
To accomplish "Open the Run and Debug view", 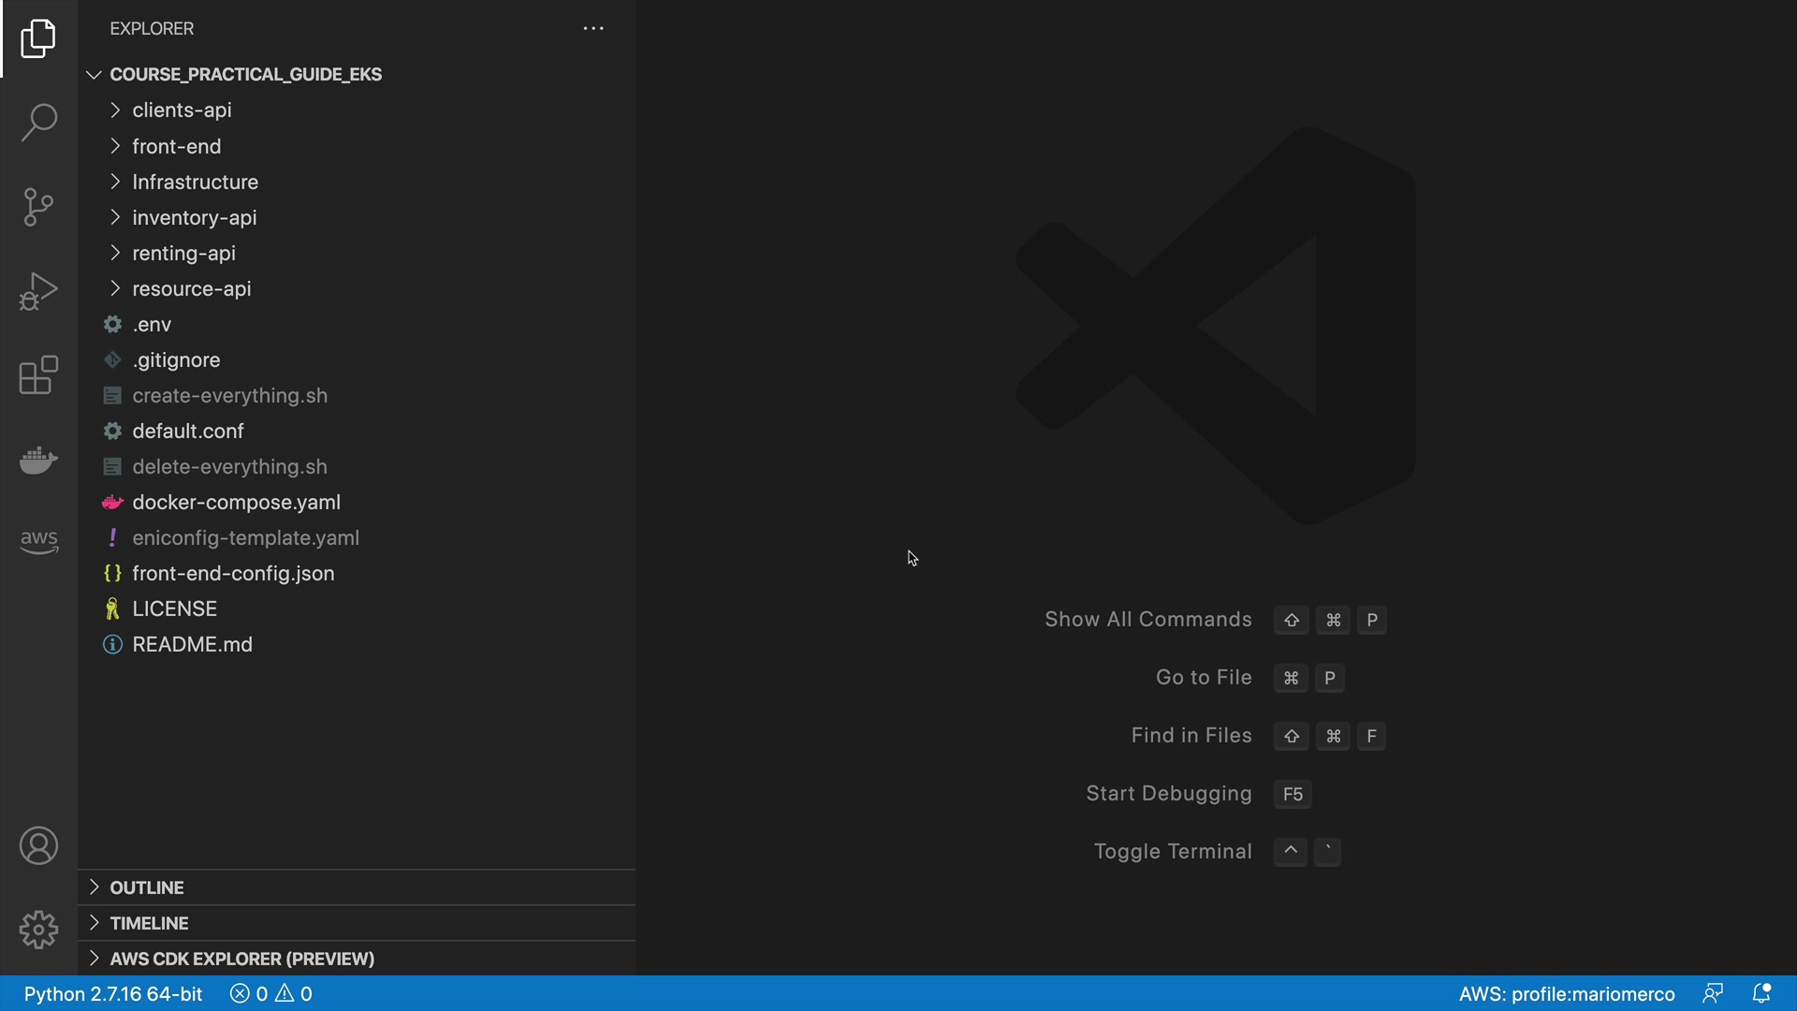I will tap(38, 291).
